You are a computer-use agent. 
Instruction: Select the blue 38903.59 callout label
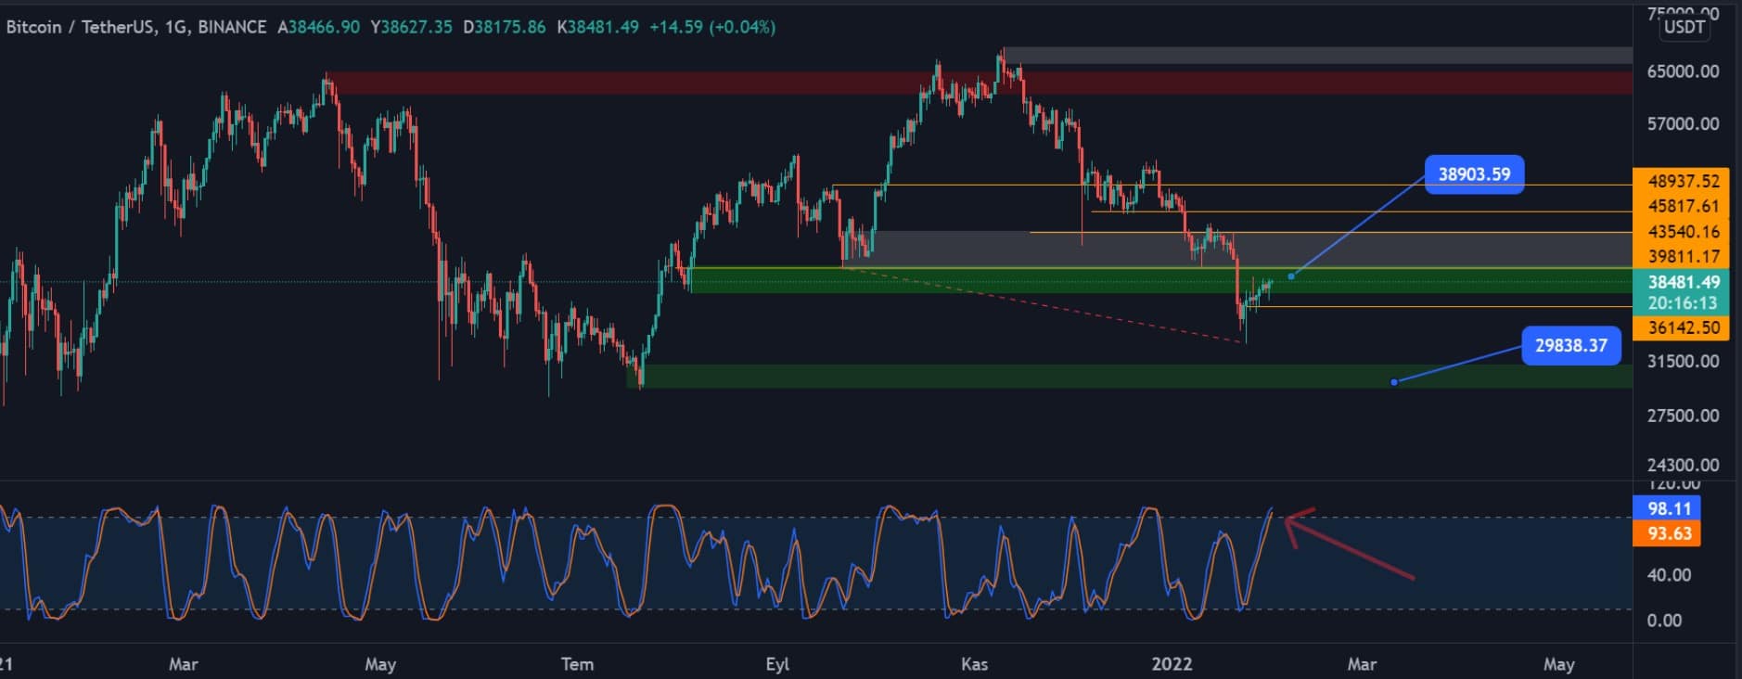coord(1473,174)
